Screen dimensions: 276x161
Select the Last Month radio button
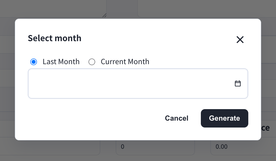pos(34,62)
